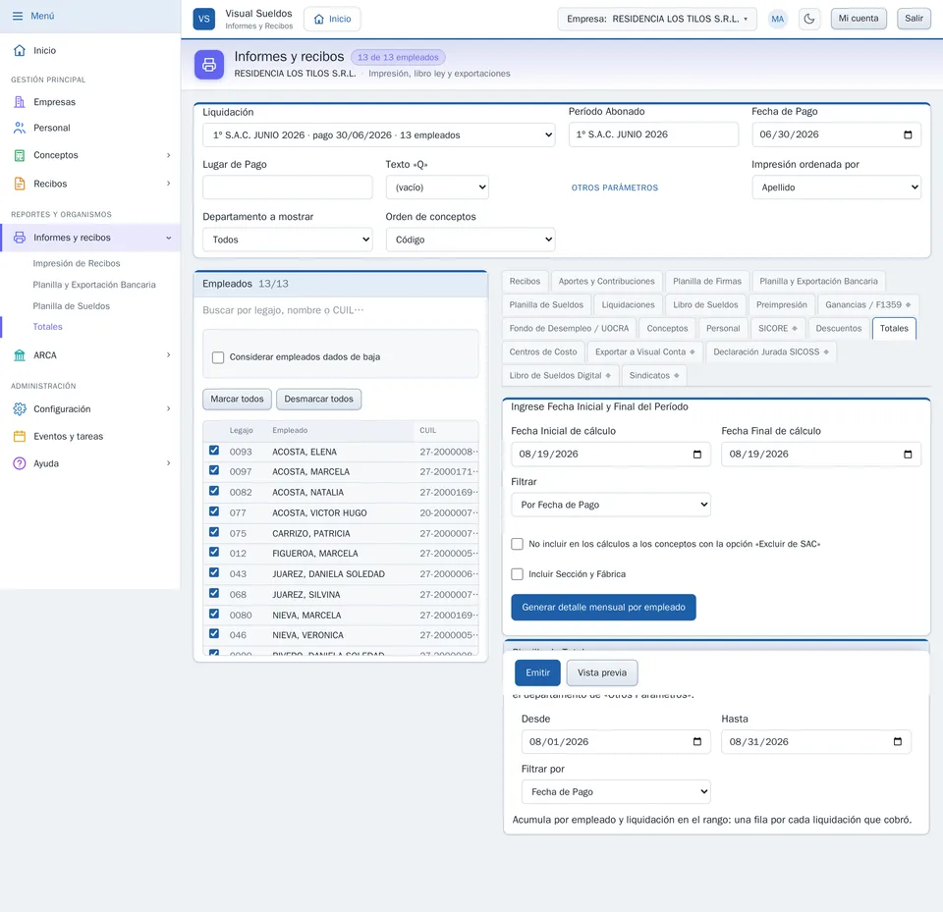Open Inicio home icon in sidebar

point(20,50)
